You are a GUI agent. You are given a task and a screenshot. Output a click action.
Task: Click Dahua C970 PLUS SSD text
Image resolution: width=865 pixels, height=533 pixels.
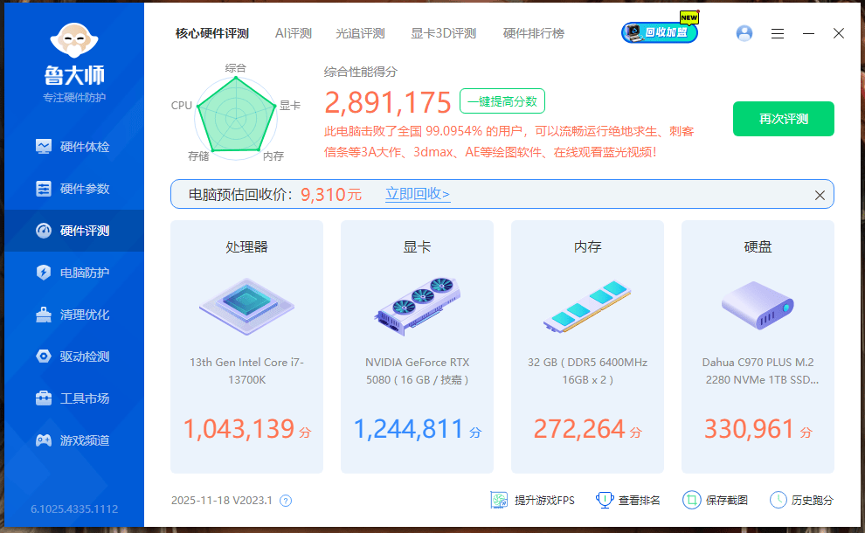pos(758,370)
